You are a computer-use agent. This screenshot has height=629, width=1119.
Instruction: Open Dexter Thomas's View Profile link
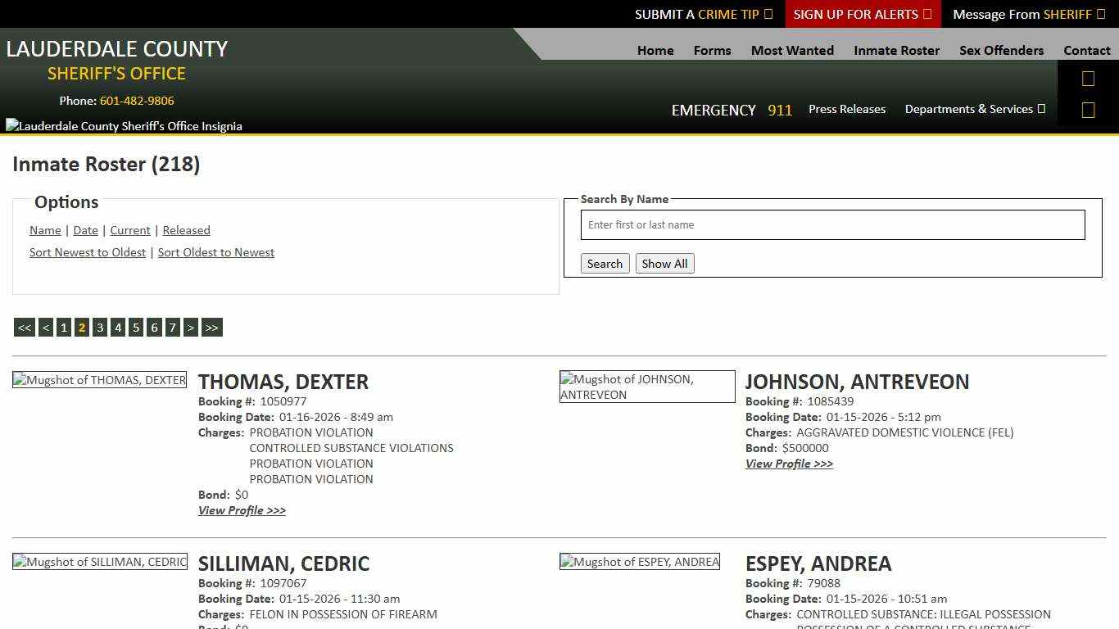(242, 510)
